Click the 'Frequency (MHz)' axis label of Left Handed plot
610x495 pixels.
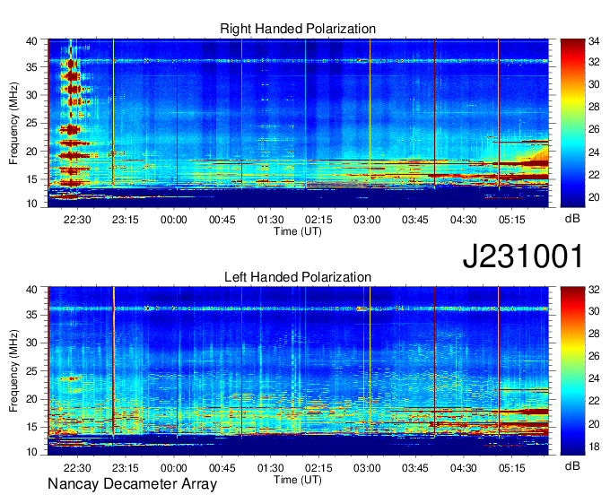pyautogui.click(x=13, y=371)
